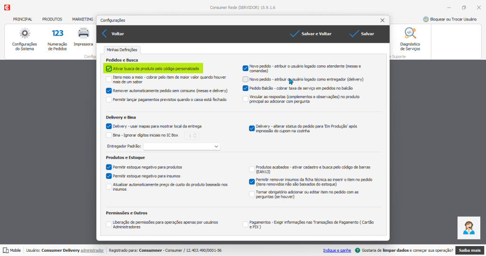Viewport: 486px width, 256px height.
Task: Click Bloquear ou Trocar Usuário
Action: [450, 19]
